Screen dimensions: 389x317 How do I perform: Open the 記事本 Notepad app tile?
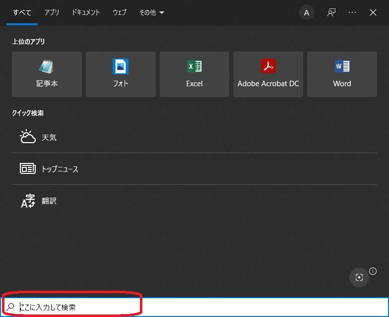coord(47,74)
